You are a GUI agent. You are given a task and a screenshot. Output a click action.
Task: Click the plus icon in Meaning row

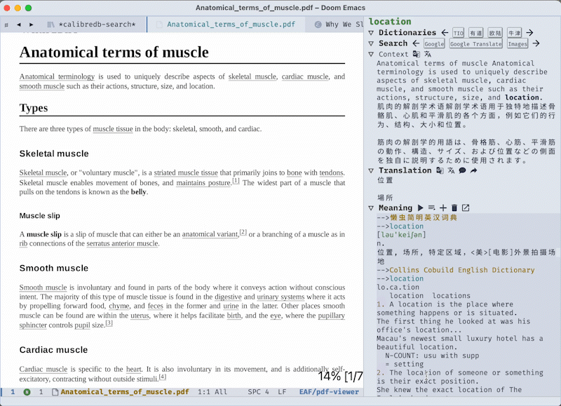(x=443, y=208)
